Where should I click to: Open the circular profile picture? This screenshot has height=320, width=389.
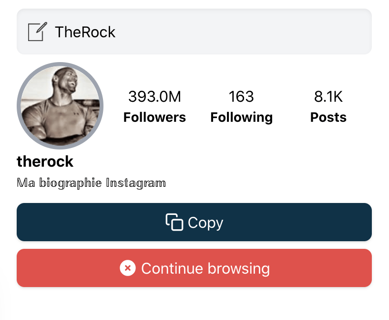click(60, 106)
